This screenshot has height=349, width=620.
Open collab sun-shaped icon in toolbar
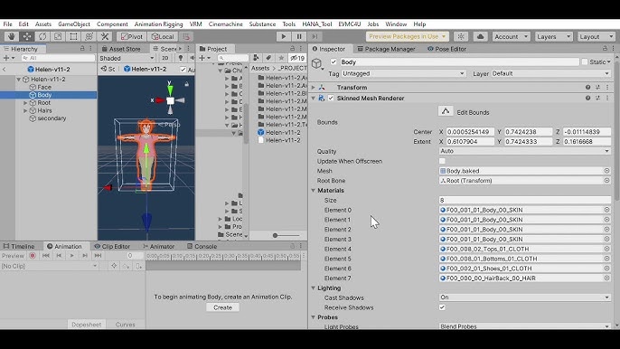pos(461,36)
